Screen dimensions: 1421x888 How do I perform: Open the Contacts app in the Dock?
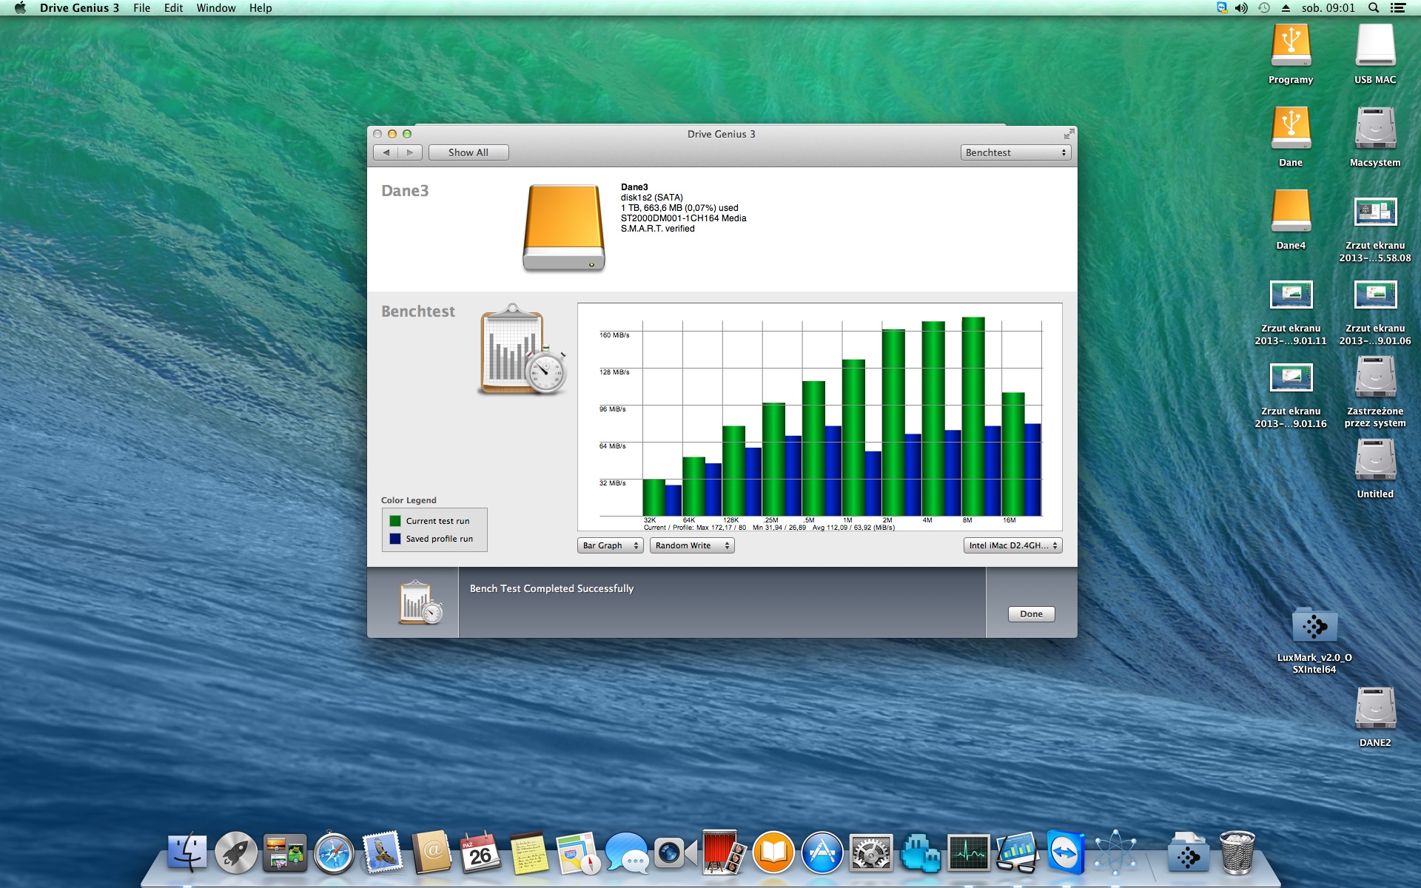pyautogui.click(x=431, y=852)
